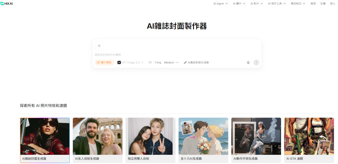Click the 1 Img count option
This screenshot has height=164, width=338.
coord(158,63)
